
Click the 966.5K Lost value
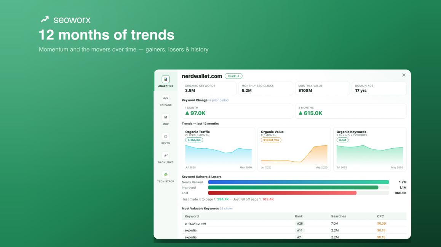401,193
